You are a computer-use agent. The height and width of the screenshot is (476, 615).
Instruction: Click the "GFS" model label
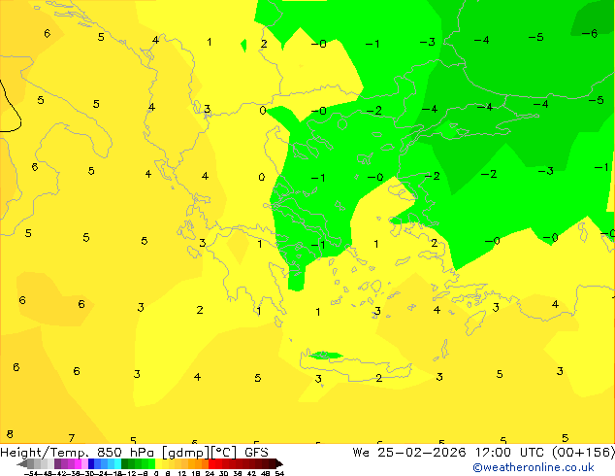pos(256,453)
